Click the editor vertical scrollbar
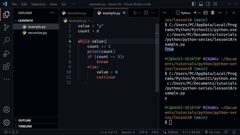The image size is (240, 135). (157, 58)
